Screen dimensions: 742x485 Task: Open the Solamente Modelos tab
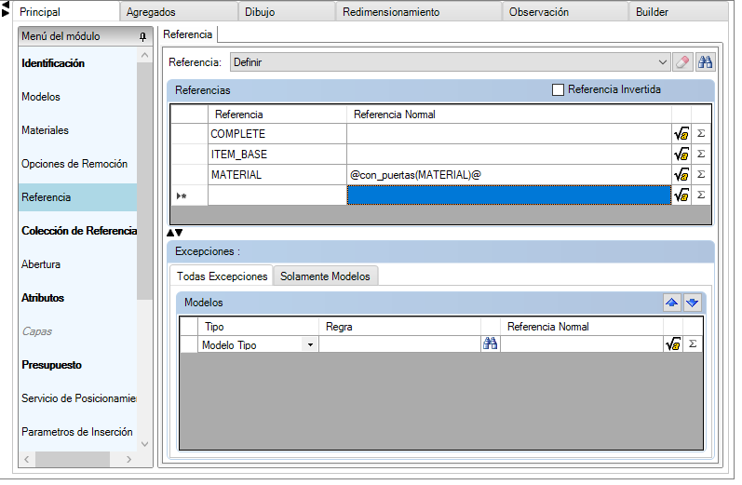(325, 276)
